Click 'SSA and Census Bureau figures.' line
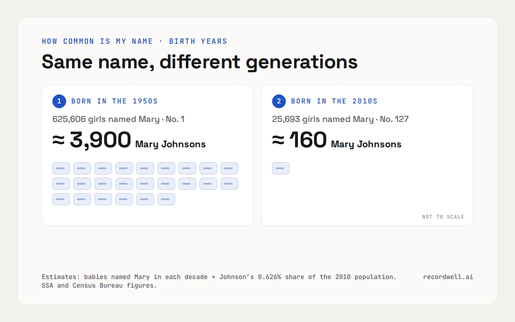 pos(100,286)
